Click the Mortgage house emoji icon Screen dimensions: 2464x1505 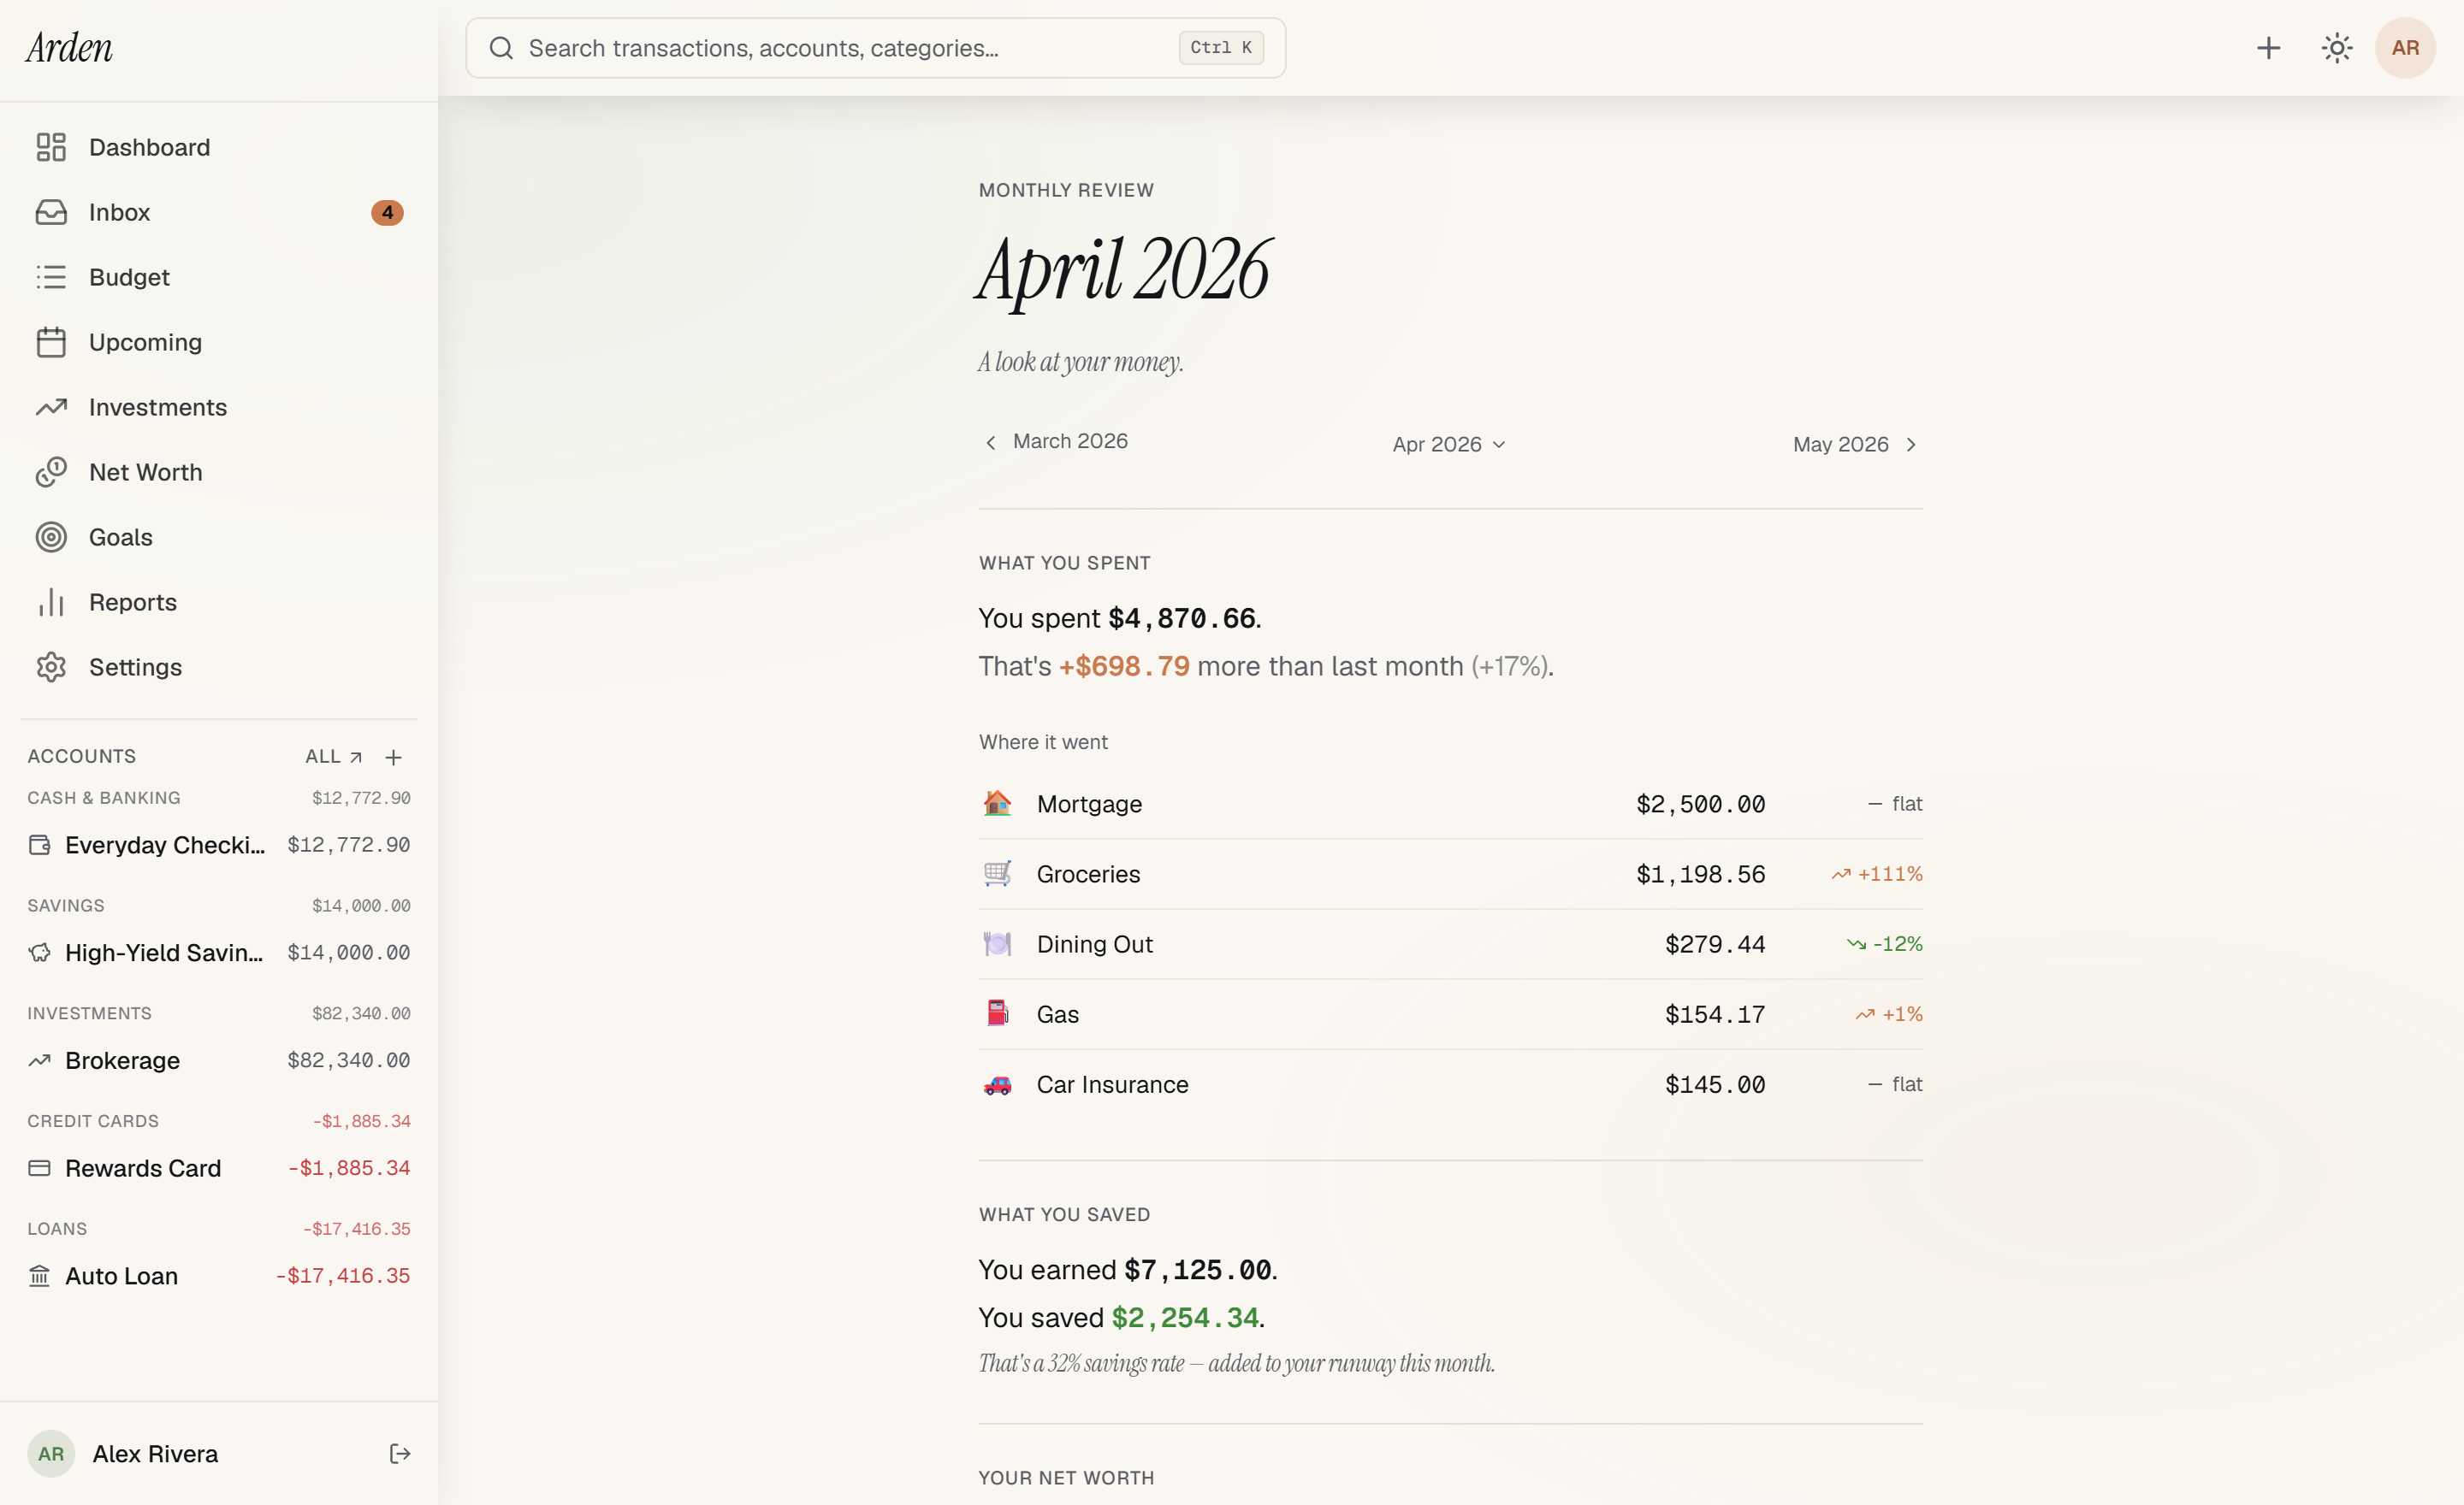(x=997, y=804)
